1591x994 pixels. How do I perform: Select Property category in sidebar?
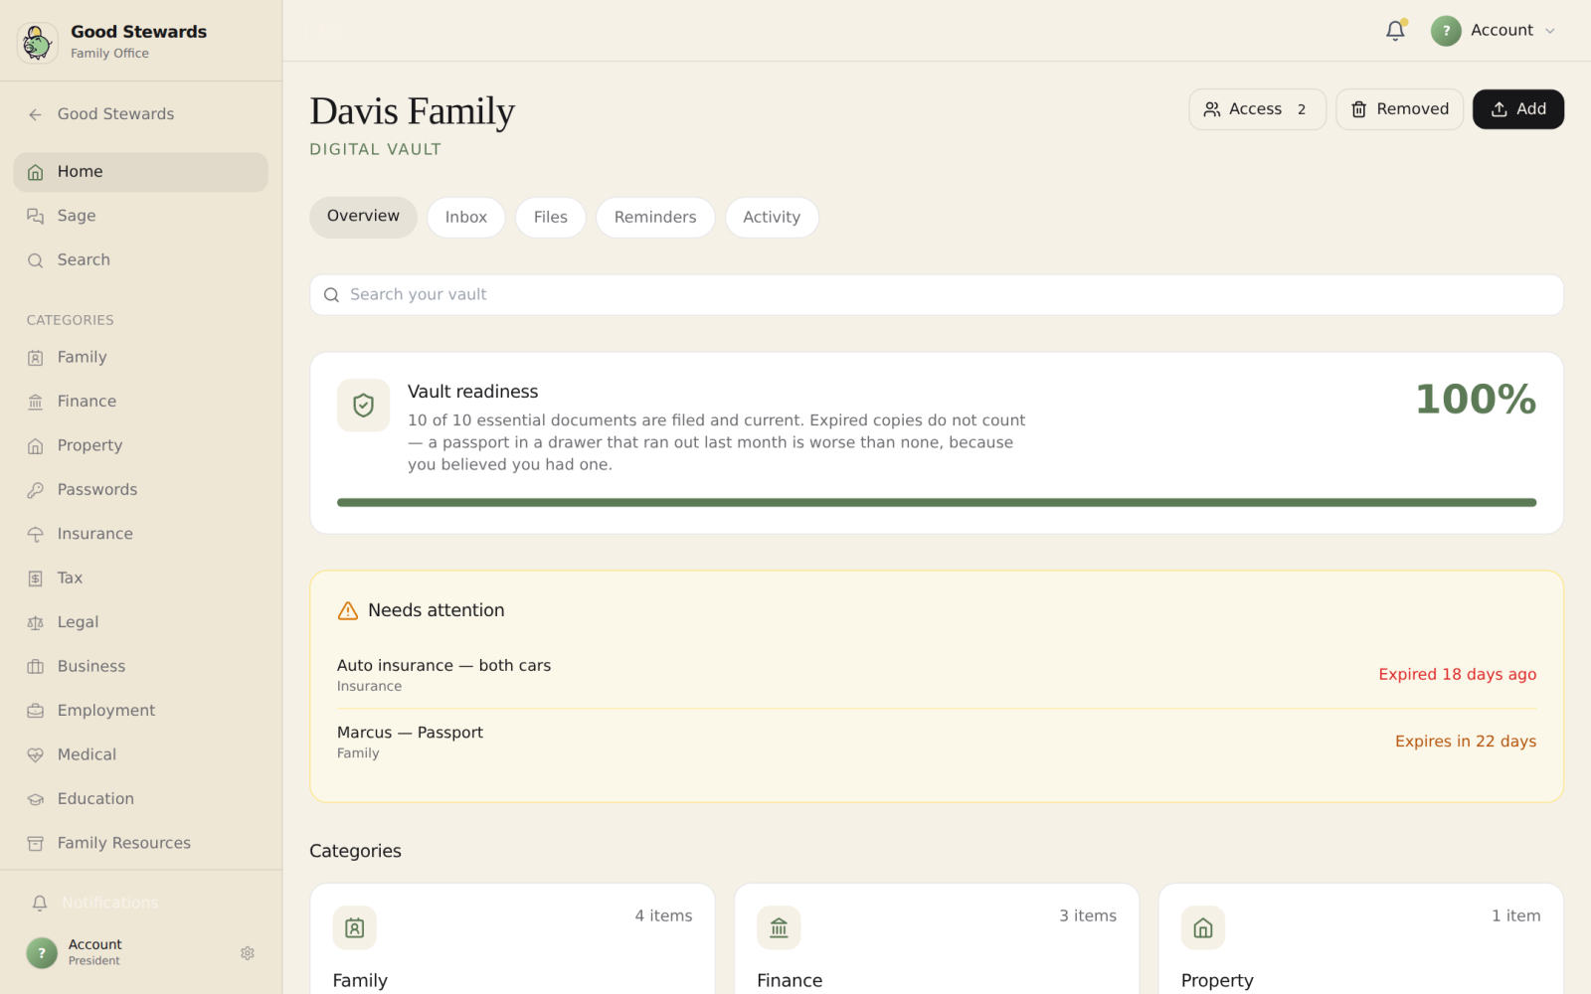140,445
